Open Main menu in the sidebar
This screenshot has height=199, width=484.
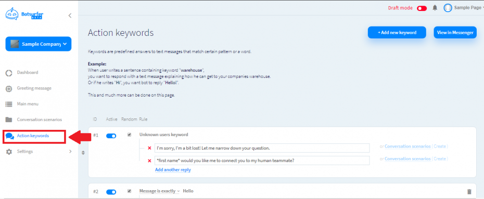pyautogui.click(x=28, y=104)
